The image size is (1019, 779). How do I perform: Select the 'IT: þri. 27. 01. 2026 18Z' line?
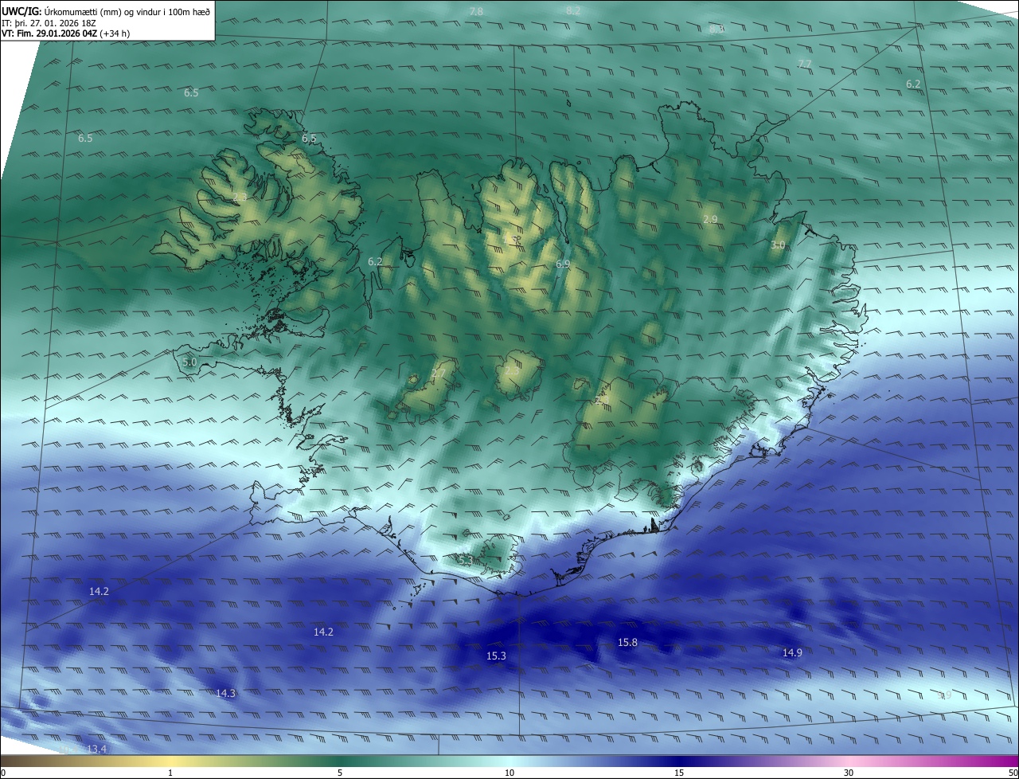(49, 23)
